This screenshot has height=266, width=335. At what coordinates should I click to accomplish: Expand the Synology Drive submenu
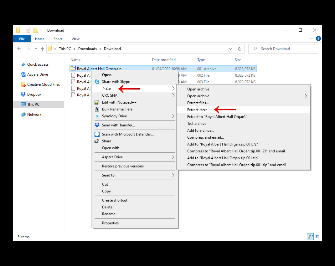[x=173, y=116]
